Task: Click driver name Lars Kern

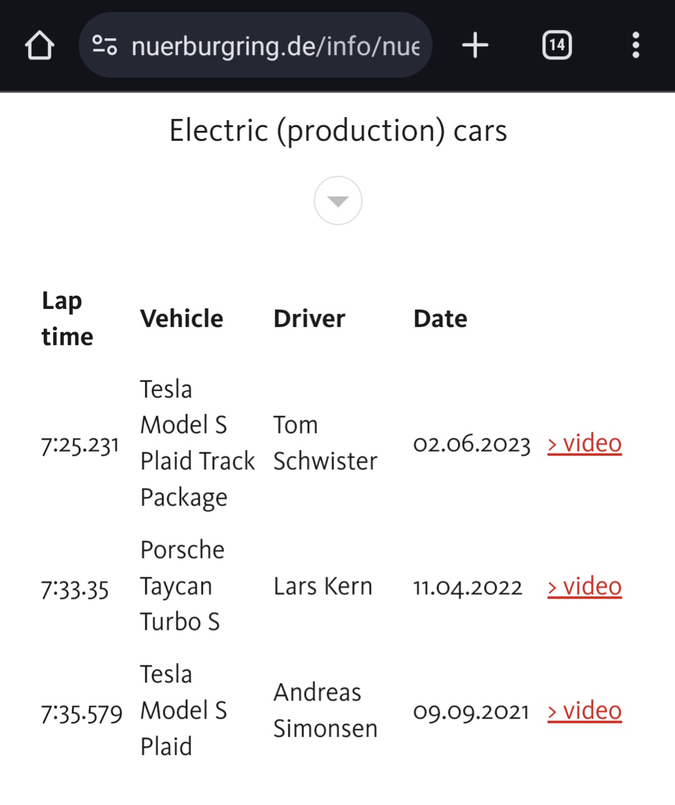Action: pyautogui.click(x=323, y=587)
